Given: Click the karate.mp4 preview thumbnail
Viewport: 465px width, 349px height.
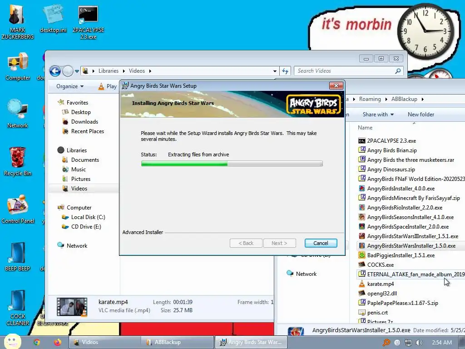Looking at the screenshot, I should click(72, 307).
